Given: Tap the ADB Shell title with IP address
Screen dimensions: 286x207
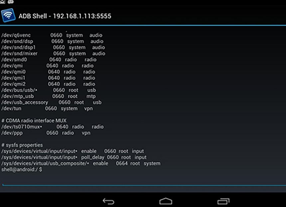Looking at the screenshot, I should (65, 16).
